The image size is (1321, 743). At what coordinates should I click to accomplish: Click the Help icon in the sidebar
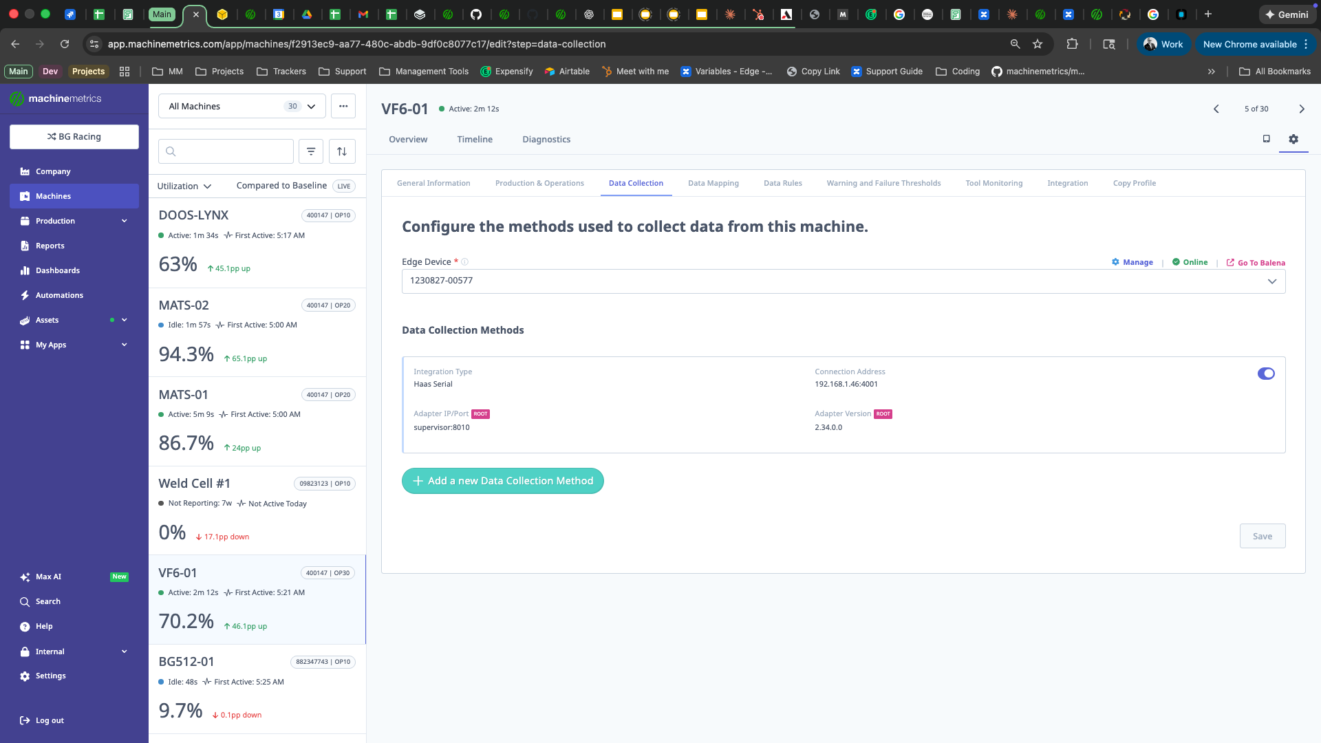[25, 626]
